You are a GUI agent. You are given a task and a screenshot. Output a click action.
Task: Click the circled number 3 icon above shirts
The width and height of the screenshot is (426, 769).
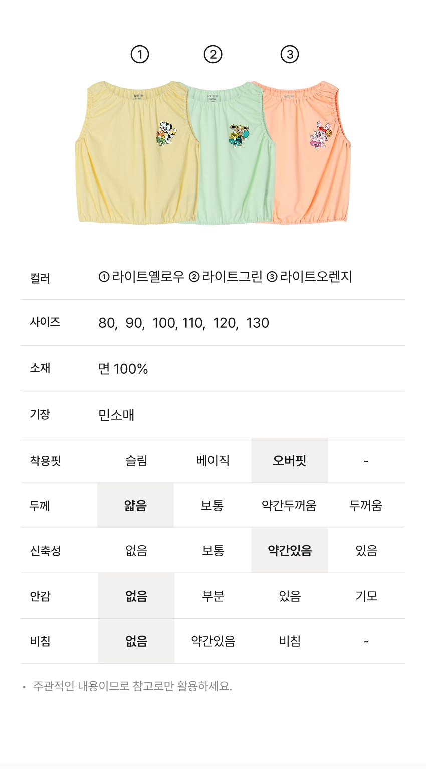coord(290,54)
